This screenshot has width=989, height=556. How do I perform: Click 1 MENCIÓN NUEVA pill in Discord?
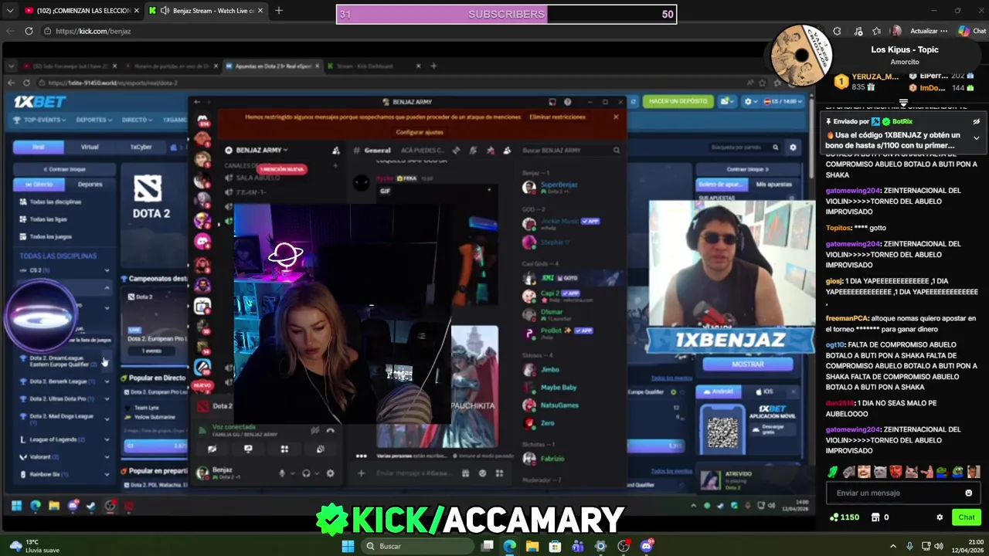281,169
